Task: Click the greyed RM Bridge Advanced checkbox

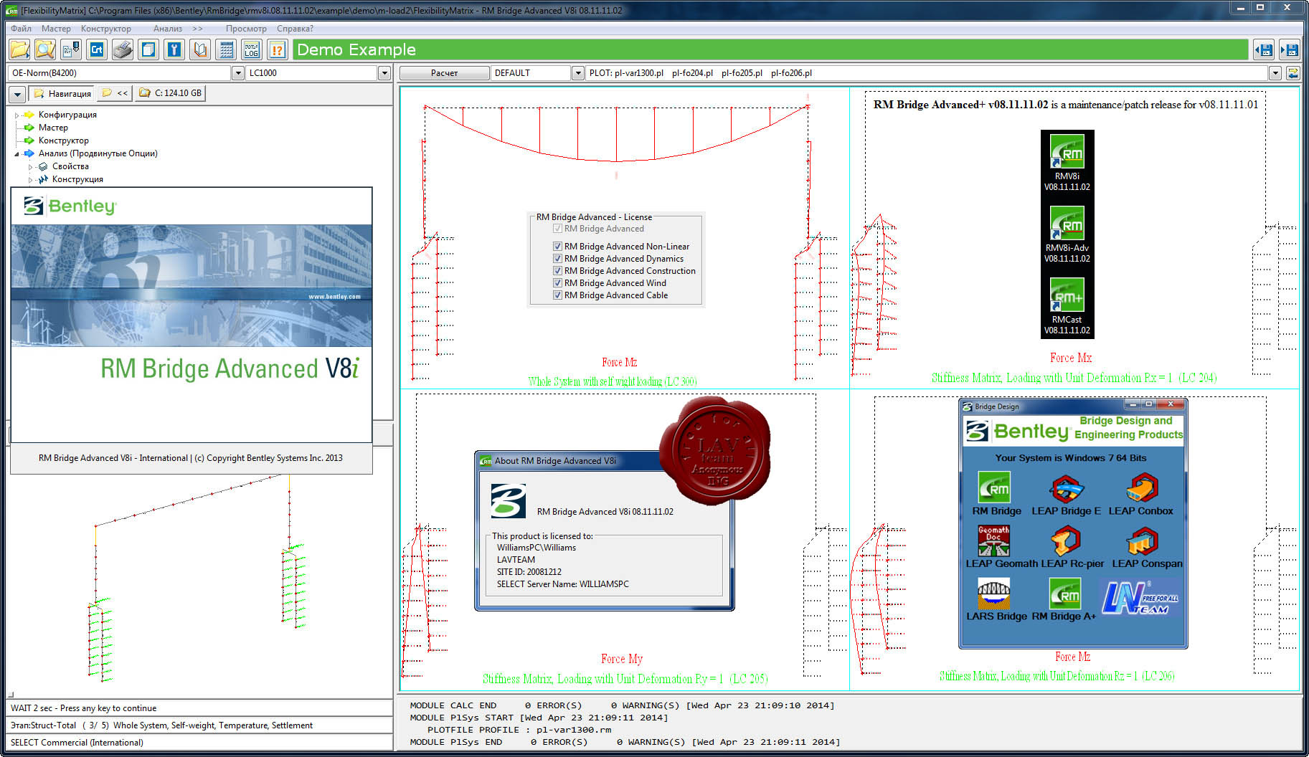Action: [x=557, y=229]
